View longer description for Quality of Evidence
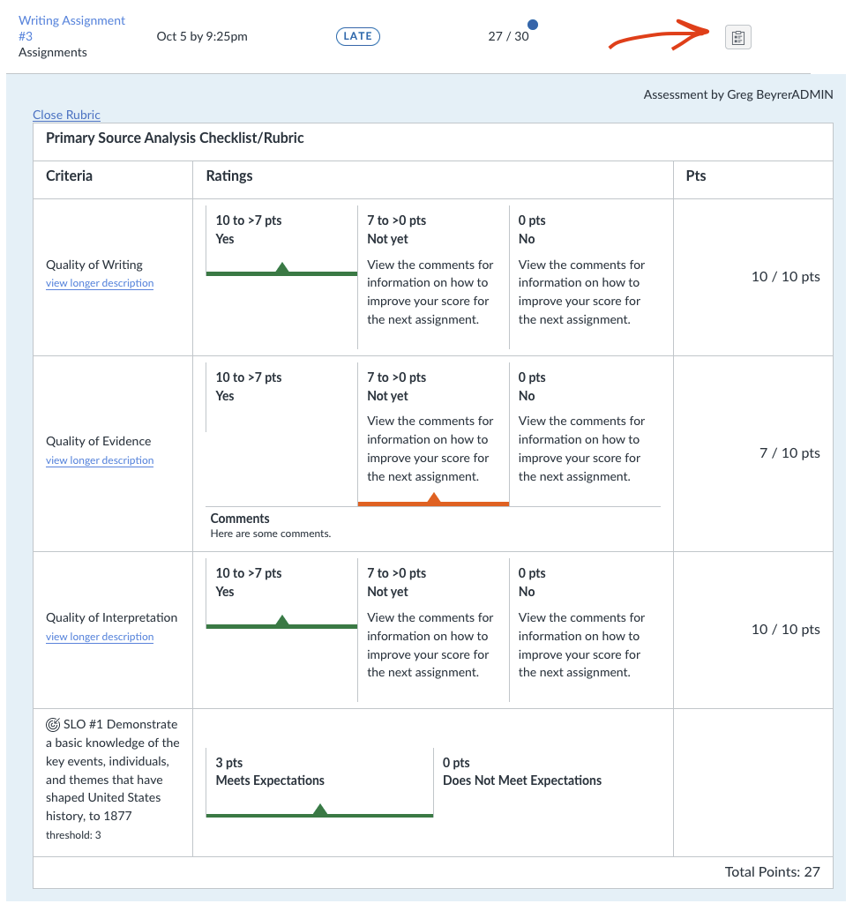Image resolution: width=853 pixels, height=911 pixels. pos(100,460)
